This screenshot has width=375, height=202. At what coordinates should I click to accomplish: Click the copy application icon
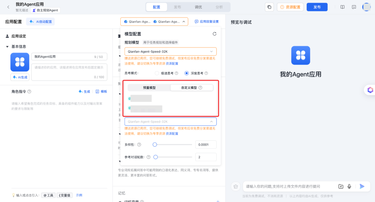click(x=269, y=7)
